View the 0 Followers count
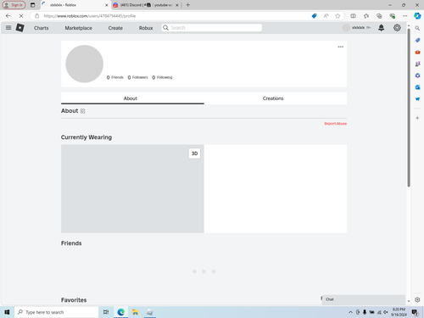Screen dimensions: 424x318 (137, 77)
